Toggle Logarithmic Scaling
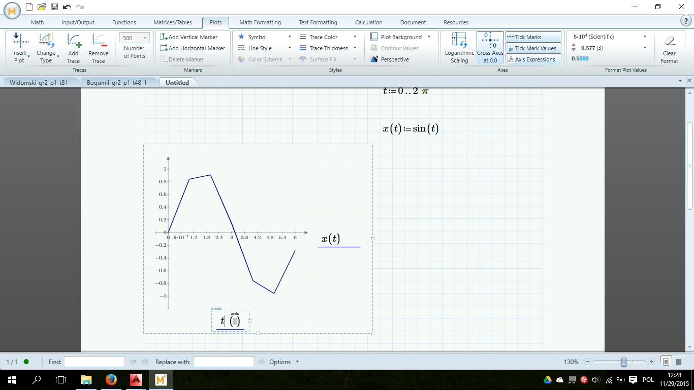 (x=459, y=48)
